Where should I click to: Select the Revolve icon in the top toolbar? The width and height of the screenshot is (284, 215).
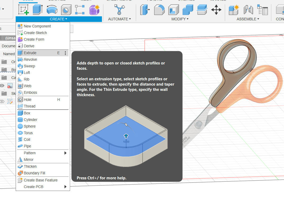(x=52, y=10)
